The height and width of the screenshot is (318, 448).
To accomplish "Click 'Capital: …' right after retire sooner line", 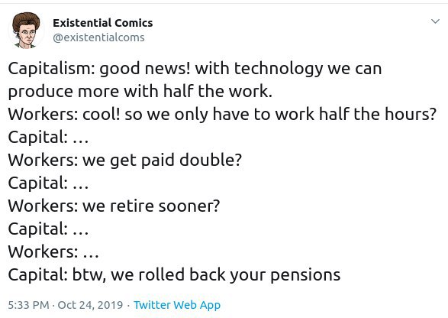I will point(48,229).
